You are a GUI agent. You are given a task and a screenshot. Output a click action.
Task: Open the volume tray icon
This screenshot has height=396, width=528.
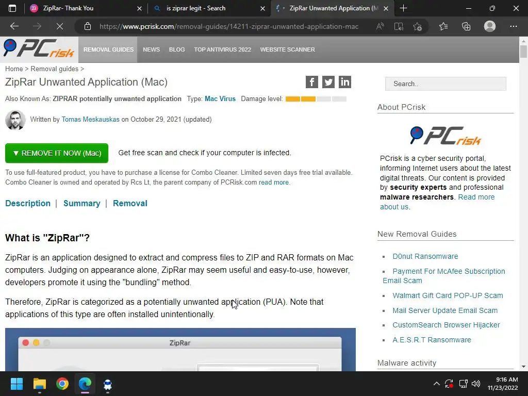point(476,384)
